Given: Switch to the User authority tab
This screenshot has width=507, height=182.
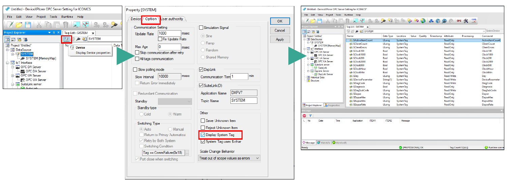Looking at the screenshot, I should coord(172,19).
